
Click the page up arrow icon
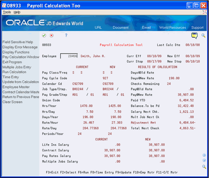tap(204, 155)
